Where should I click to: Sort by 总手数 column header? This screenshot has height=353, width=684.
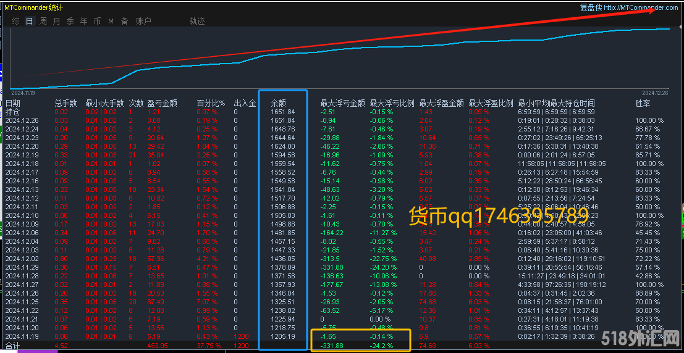(x=66, y=103)
